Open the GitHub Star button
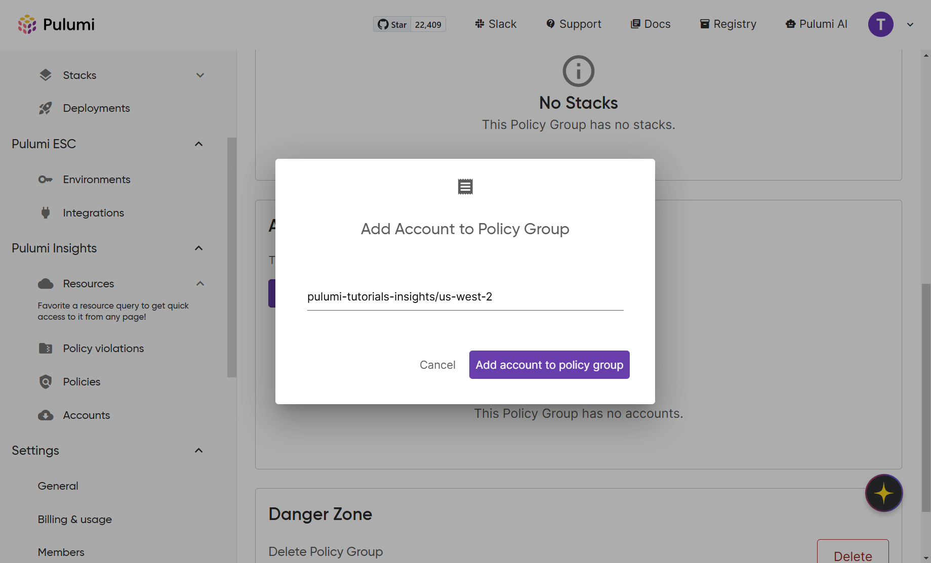 [392, 24]
